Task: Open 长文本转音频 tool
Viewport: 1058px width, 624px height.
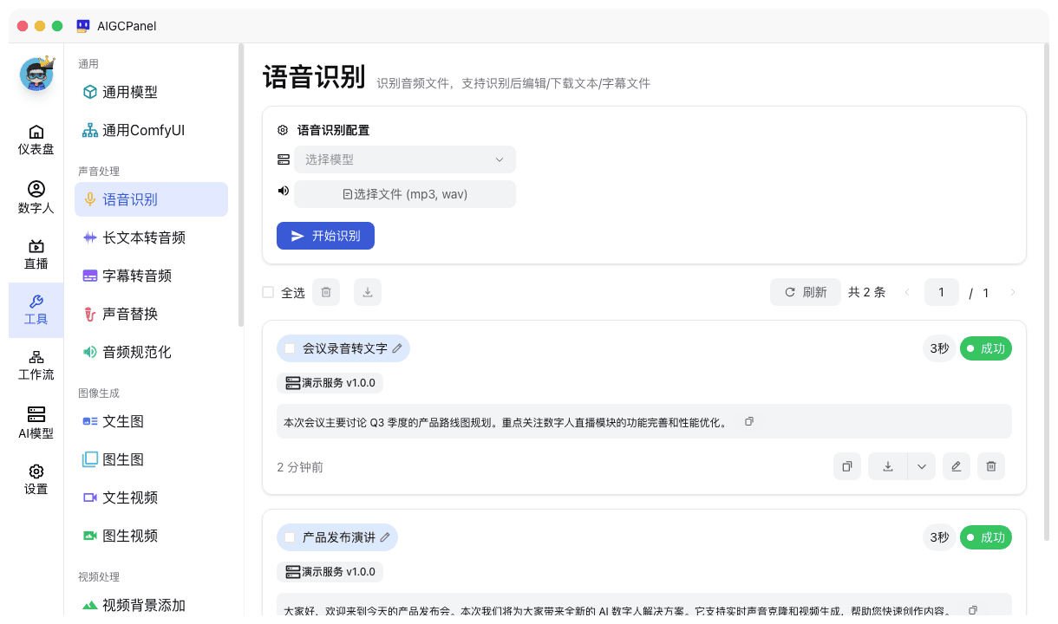Action: (x=151, y=237)
